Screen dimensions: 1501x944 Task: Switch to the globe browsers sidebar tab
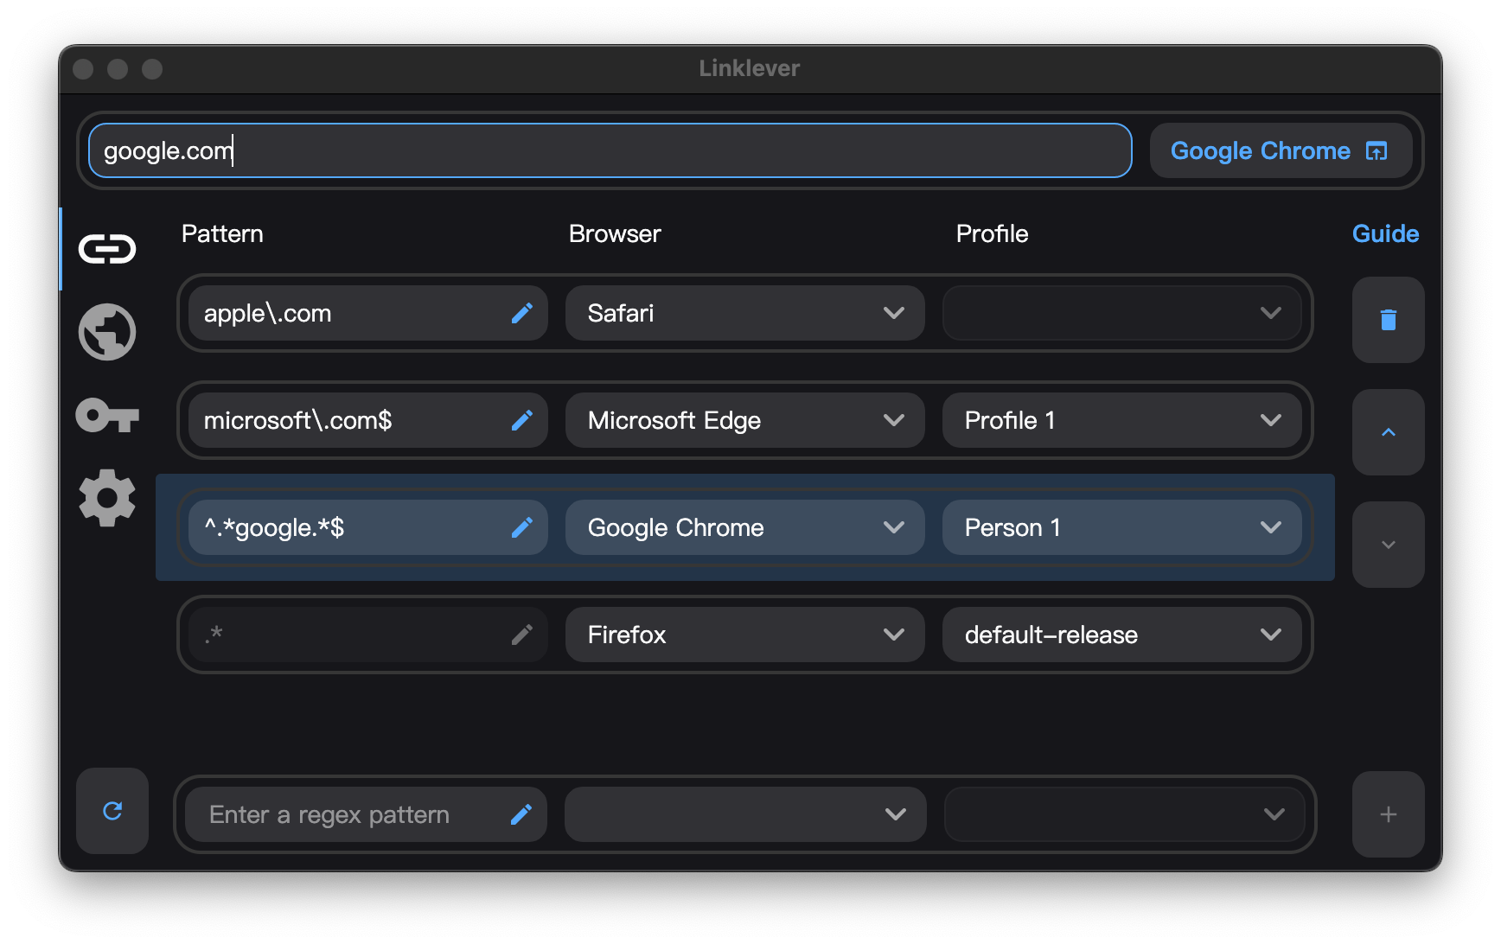107,332
